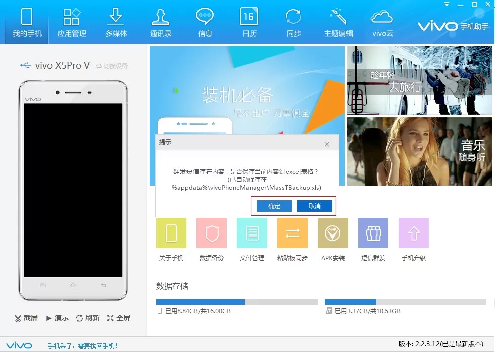Open 信息 messages tab
Screen dimensions: 495x352
[x=205, y=22]
